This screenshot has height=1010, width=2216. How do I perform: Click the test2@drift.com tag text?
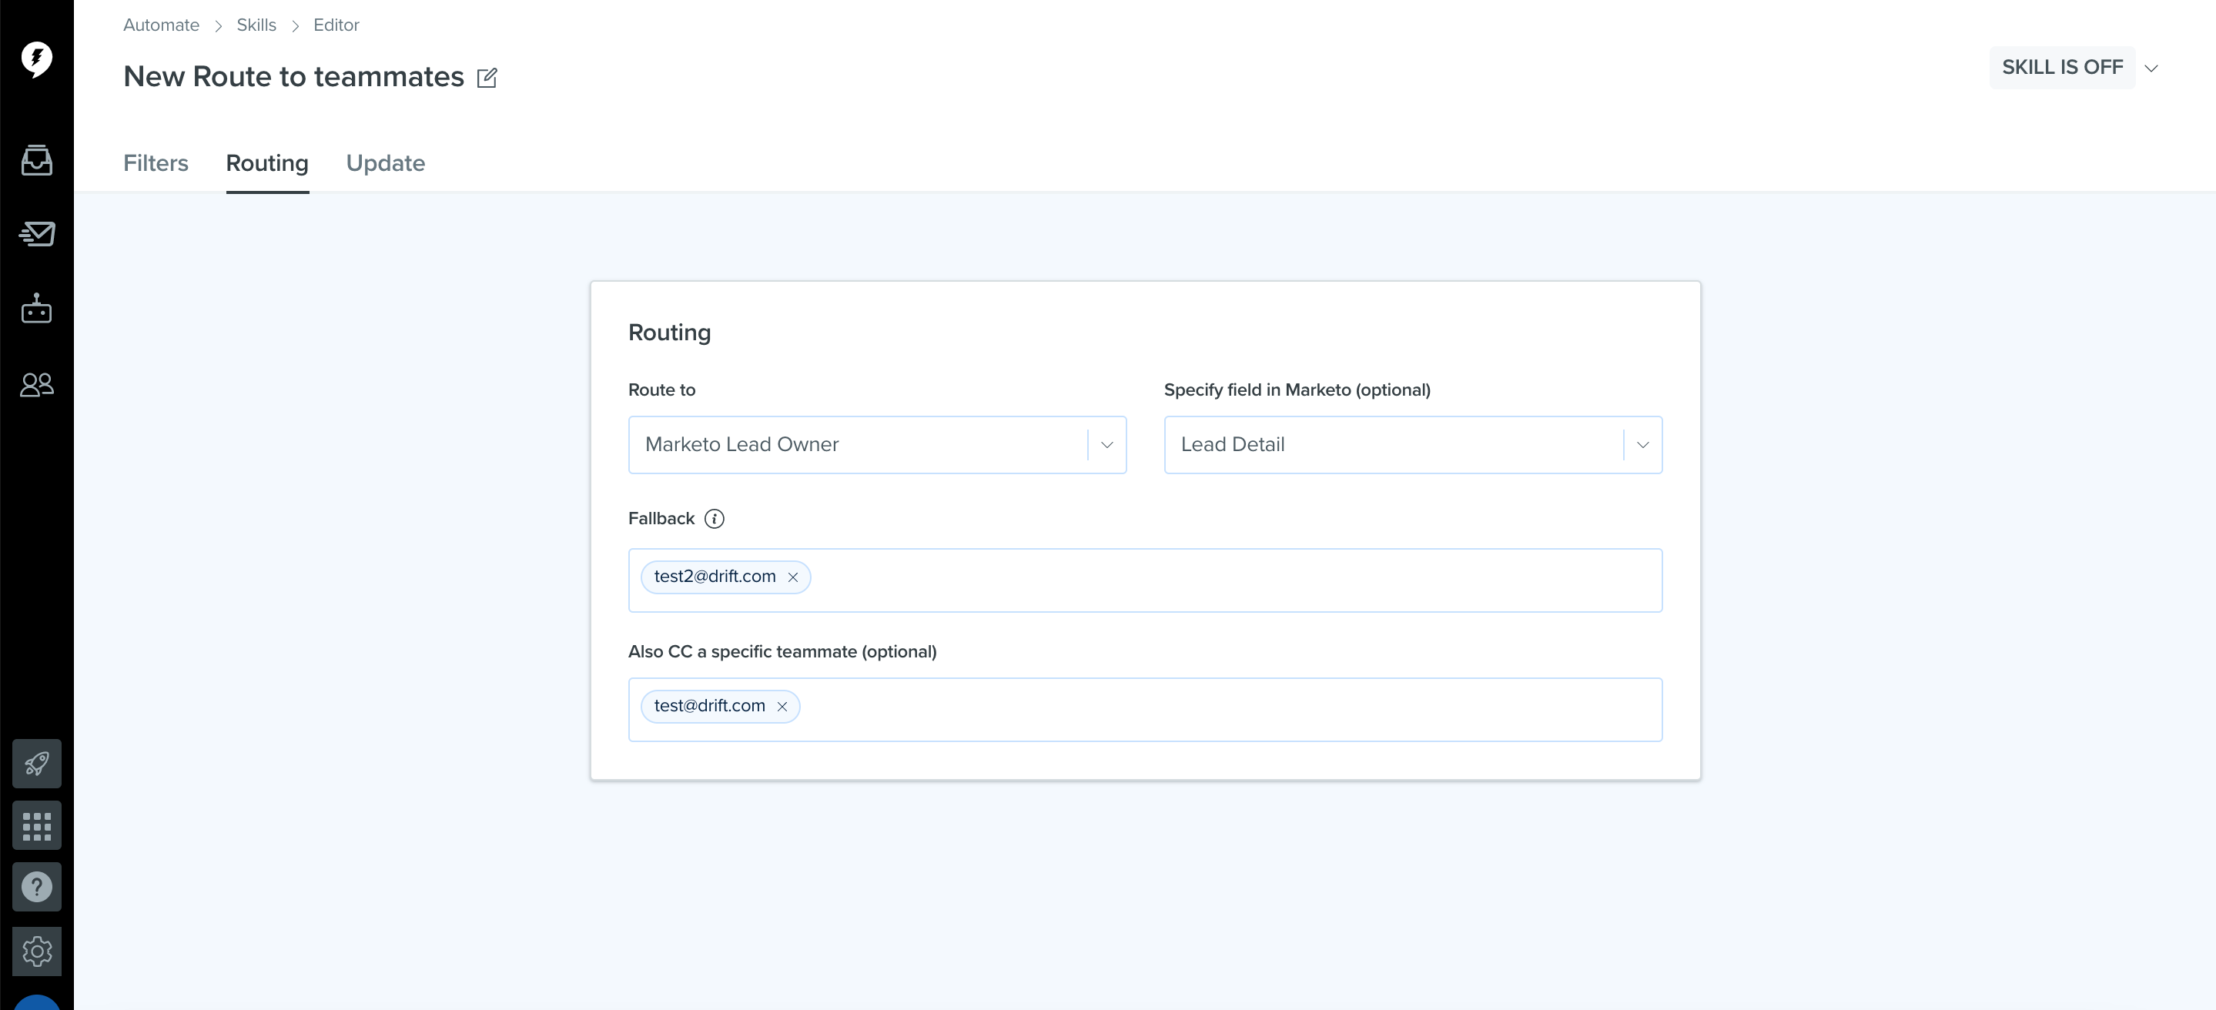[x=715, y=577]
